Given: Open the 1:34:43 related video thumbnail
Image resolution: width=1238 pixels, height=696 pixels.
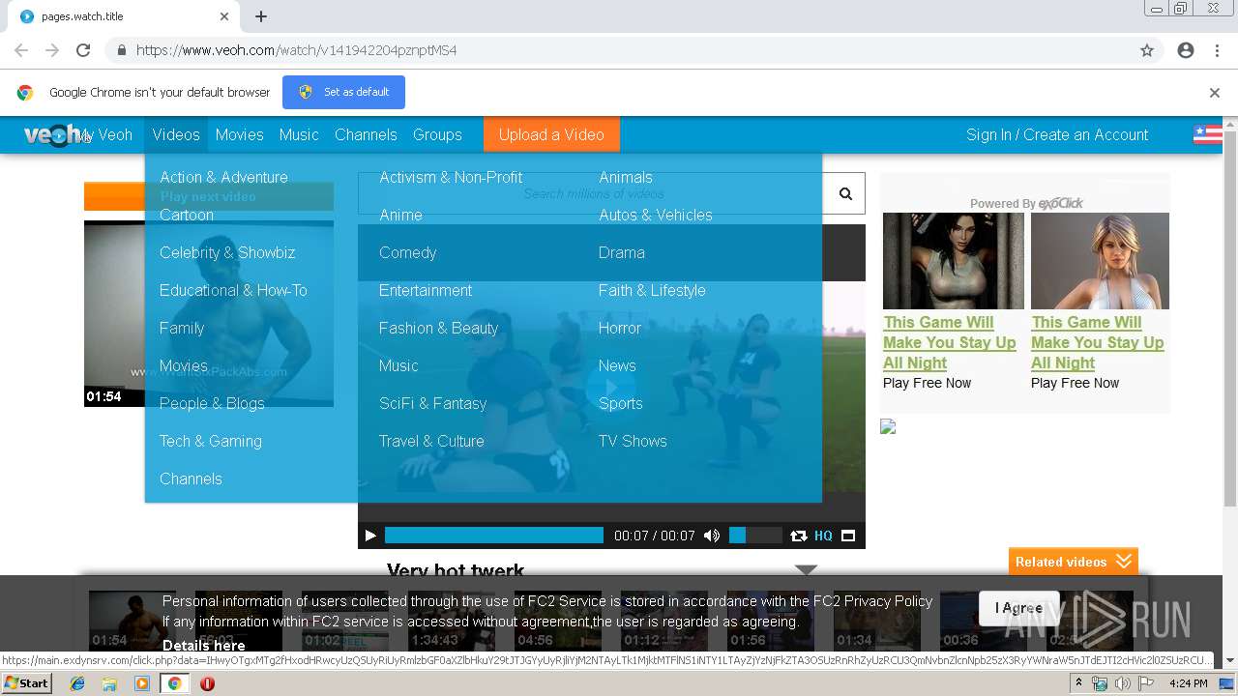Looking at the screenshot, I should tap(452, 621).
